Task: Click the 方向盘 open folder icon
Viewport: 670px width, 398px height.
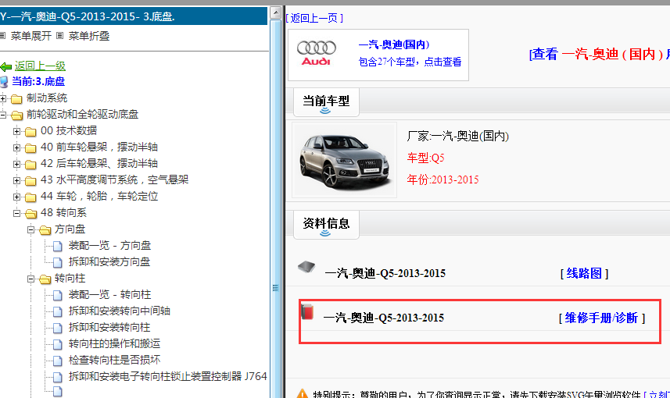Action: [x=45, y=230]
